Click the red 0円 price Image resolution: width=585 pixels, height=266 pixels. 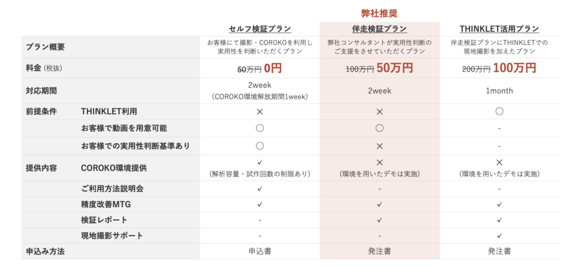tap(273, 68)
